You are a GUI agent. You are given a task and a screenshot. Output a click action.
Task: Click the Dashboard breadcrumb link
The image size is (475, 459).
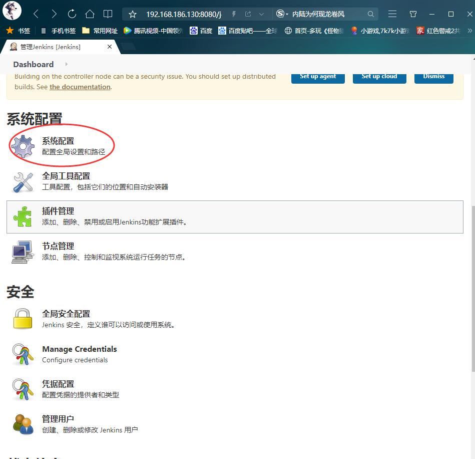click(x=34, y=64)
